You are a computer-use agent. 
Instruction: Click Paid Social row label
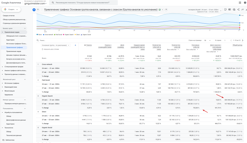(x=46, y=80)
